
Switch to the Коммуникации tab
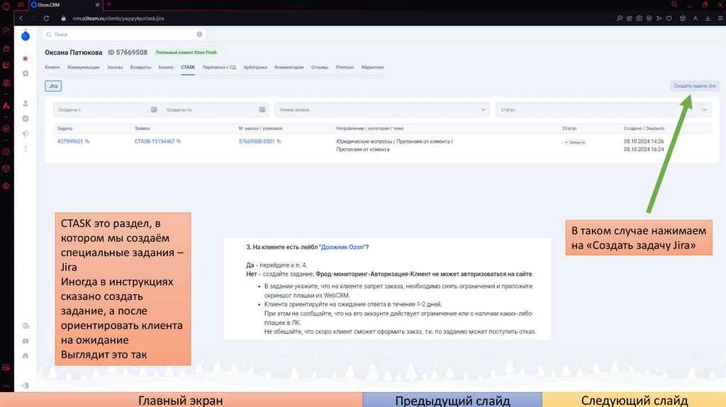tap(84, 67)
